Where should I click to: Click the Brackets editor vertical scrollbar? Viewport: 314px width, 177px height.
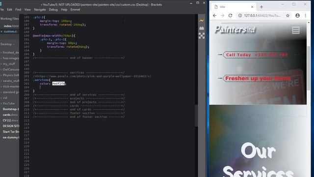coord(196,116)
